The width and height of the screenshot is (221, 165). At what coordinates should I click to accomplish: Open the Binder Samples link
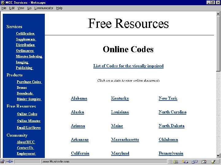29,99
